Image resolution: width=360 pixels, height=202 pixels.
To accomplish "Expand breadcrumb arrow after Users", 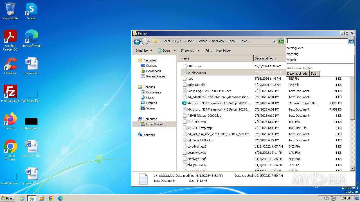I will pos(197,41).
